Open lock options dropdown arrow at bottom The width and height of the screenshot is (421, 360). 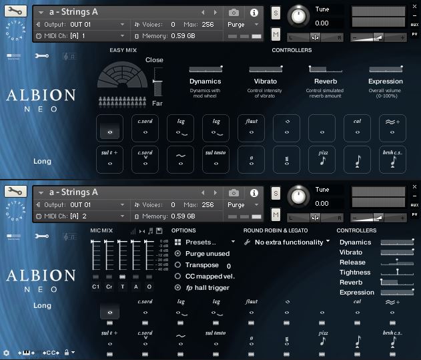tap(73, 352)
